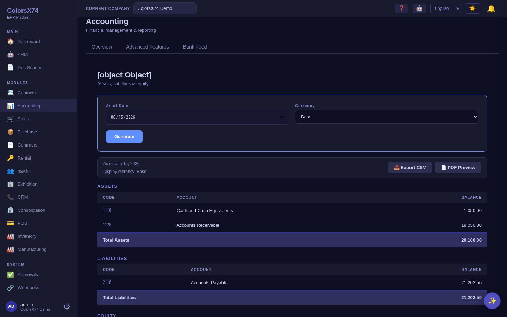Open the date picker calendar icon
Image resolution: width=507 pixels, height=317 pixels.
pyautogui.click(x=282, y=117)
